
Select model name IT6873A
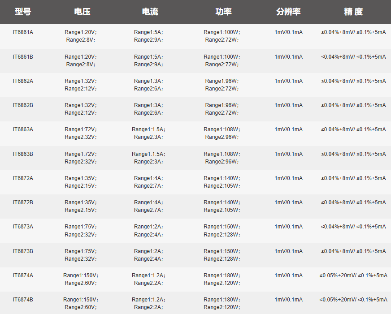pos(23,226)
